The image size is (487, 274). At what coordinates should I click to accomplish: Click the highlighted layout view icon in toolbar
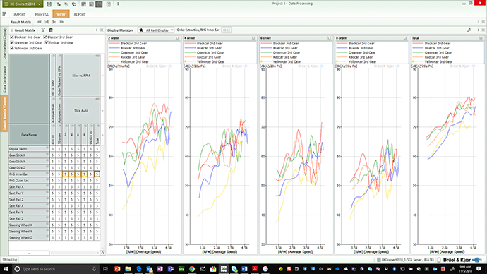point(99,4)
